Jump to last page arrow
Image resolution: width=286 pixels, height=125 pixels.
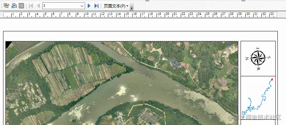click(96, 6)
